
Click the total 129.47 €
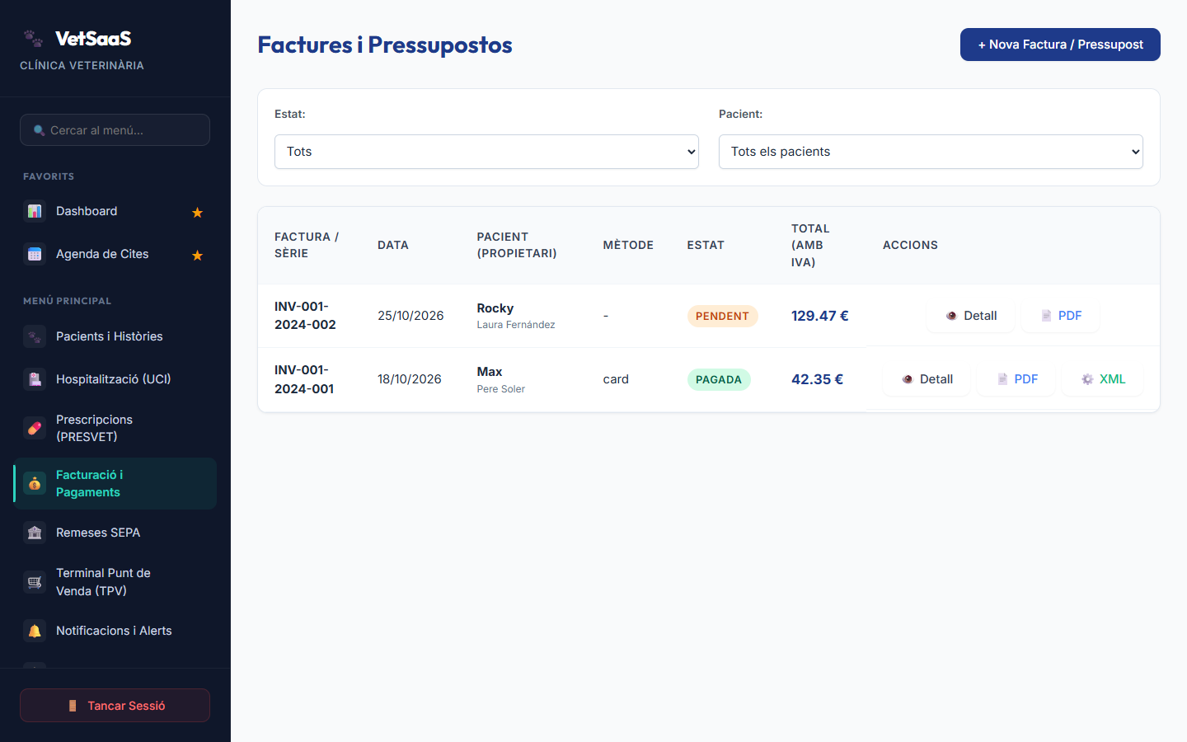[x=819, y=316]
